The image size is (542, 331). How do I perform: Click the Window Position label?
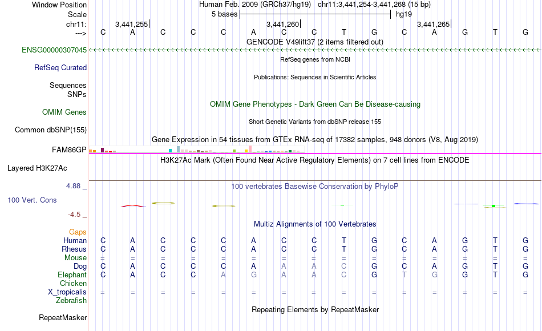pyautogui.click(x=59, y=5)
